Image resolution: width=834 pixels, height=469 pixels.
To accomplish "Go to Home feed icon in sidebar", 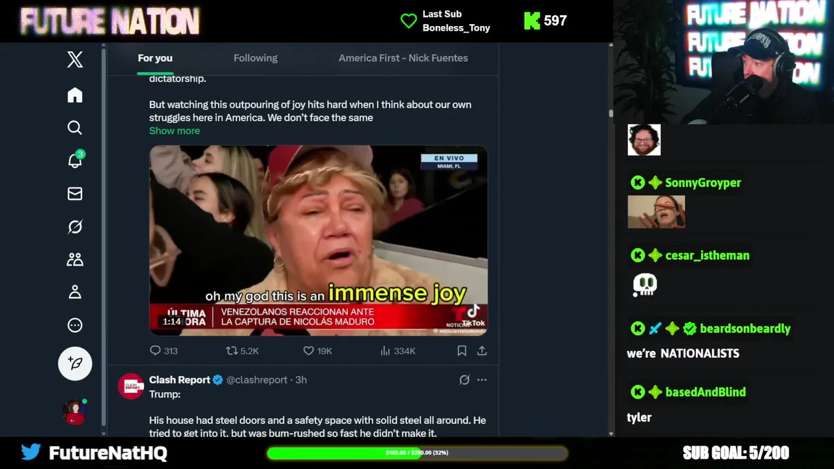I will (x=75, y=95).
